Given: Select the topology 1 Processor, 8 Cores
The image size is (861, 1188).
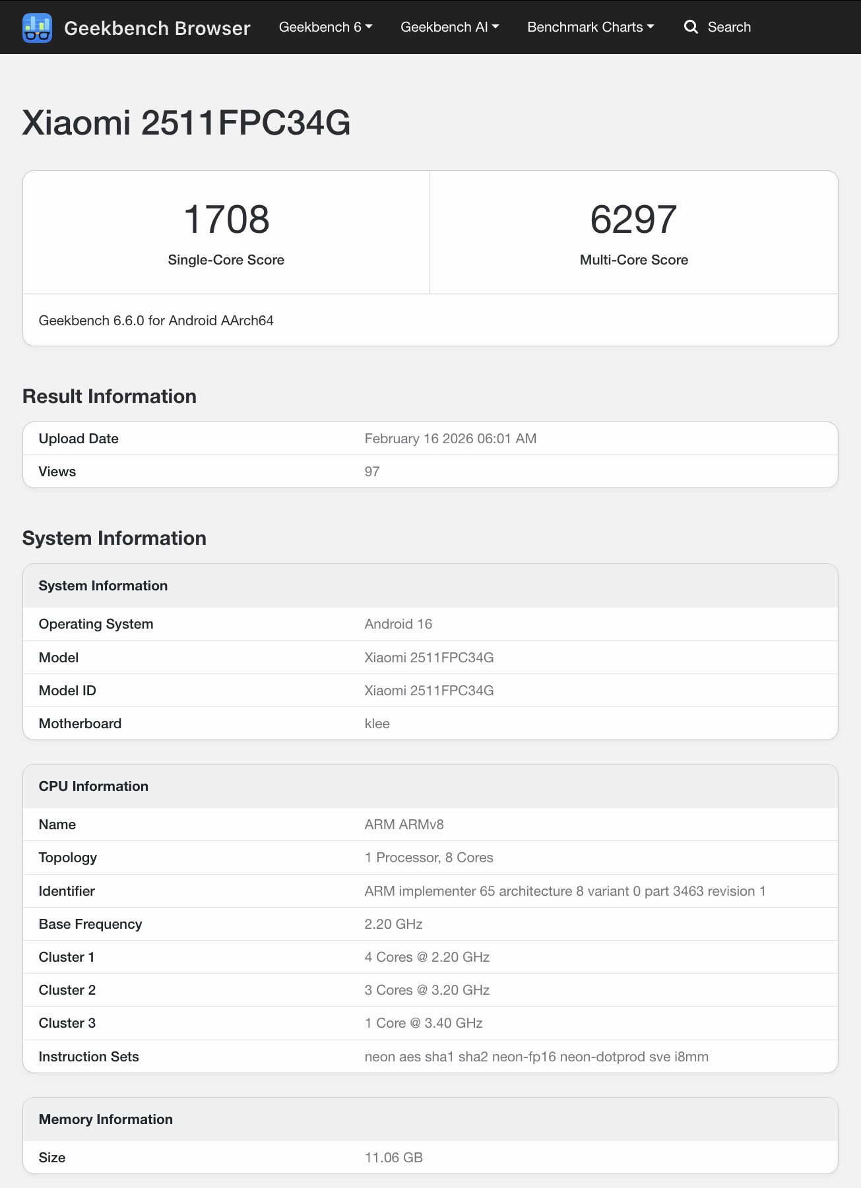Looking at the screenshot, I should click(429, 858).
